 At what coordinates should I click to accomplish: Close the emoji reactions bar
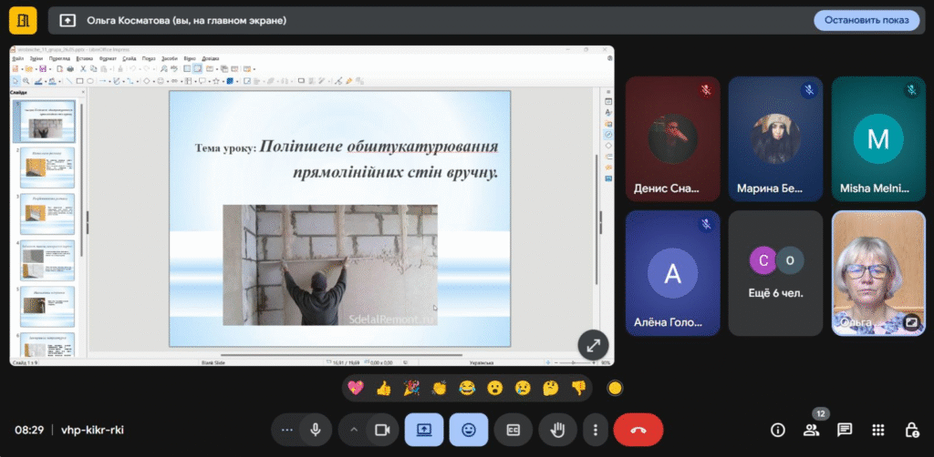tap(468, 430)
